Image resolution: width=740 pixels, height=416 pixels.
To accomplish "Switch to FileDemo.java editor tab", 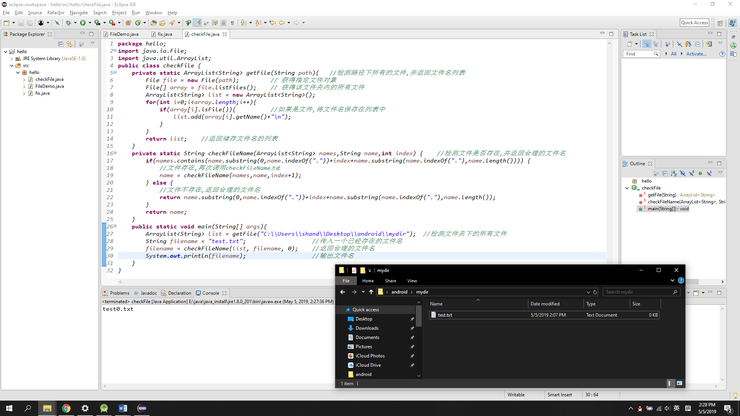I will (x=124, y=34).
